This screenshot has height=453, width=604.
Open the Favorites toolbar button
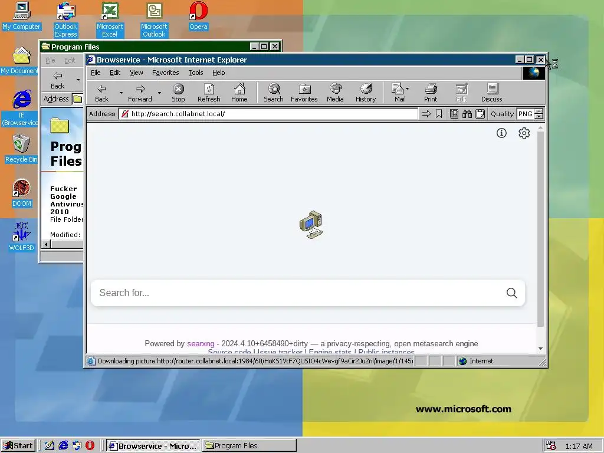tap(304, 93)
